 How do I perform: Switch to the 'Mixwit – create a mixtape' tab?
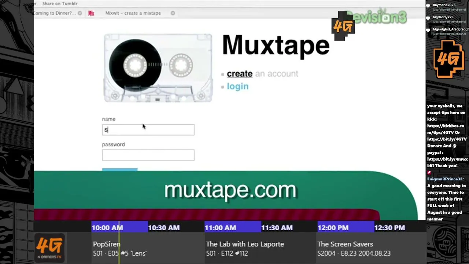click(x=133, y=13)
